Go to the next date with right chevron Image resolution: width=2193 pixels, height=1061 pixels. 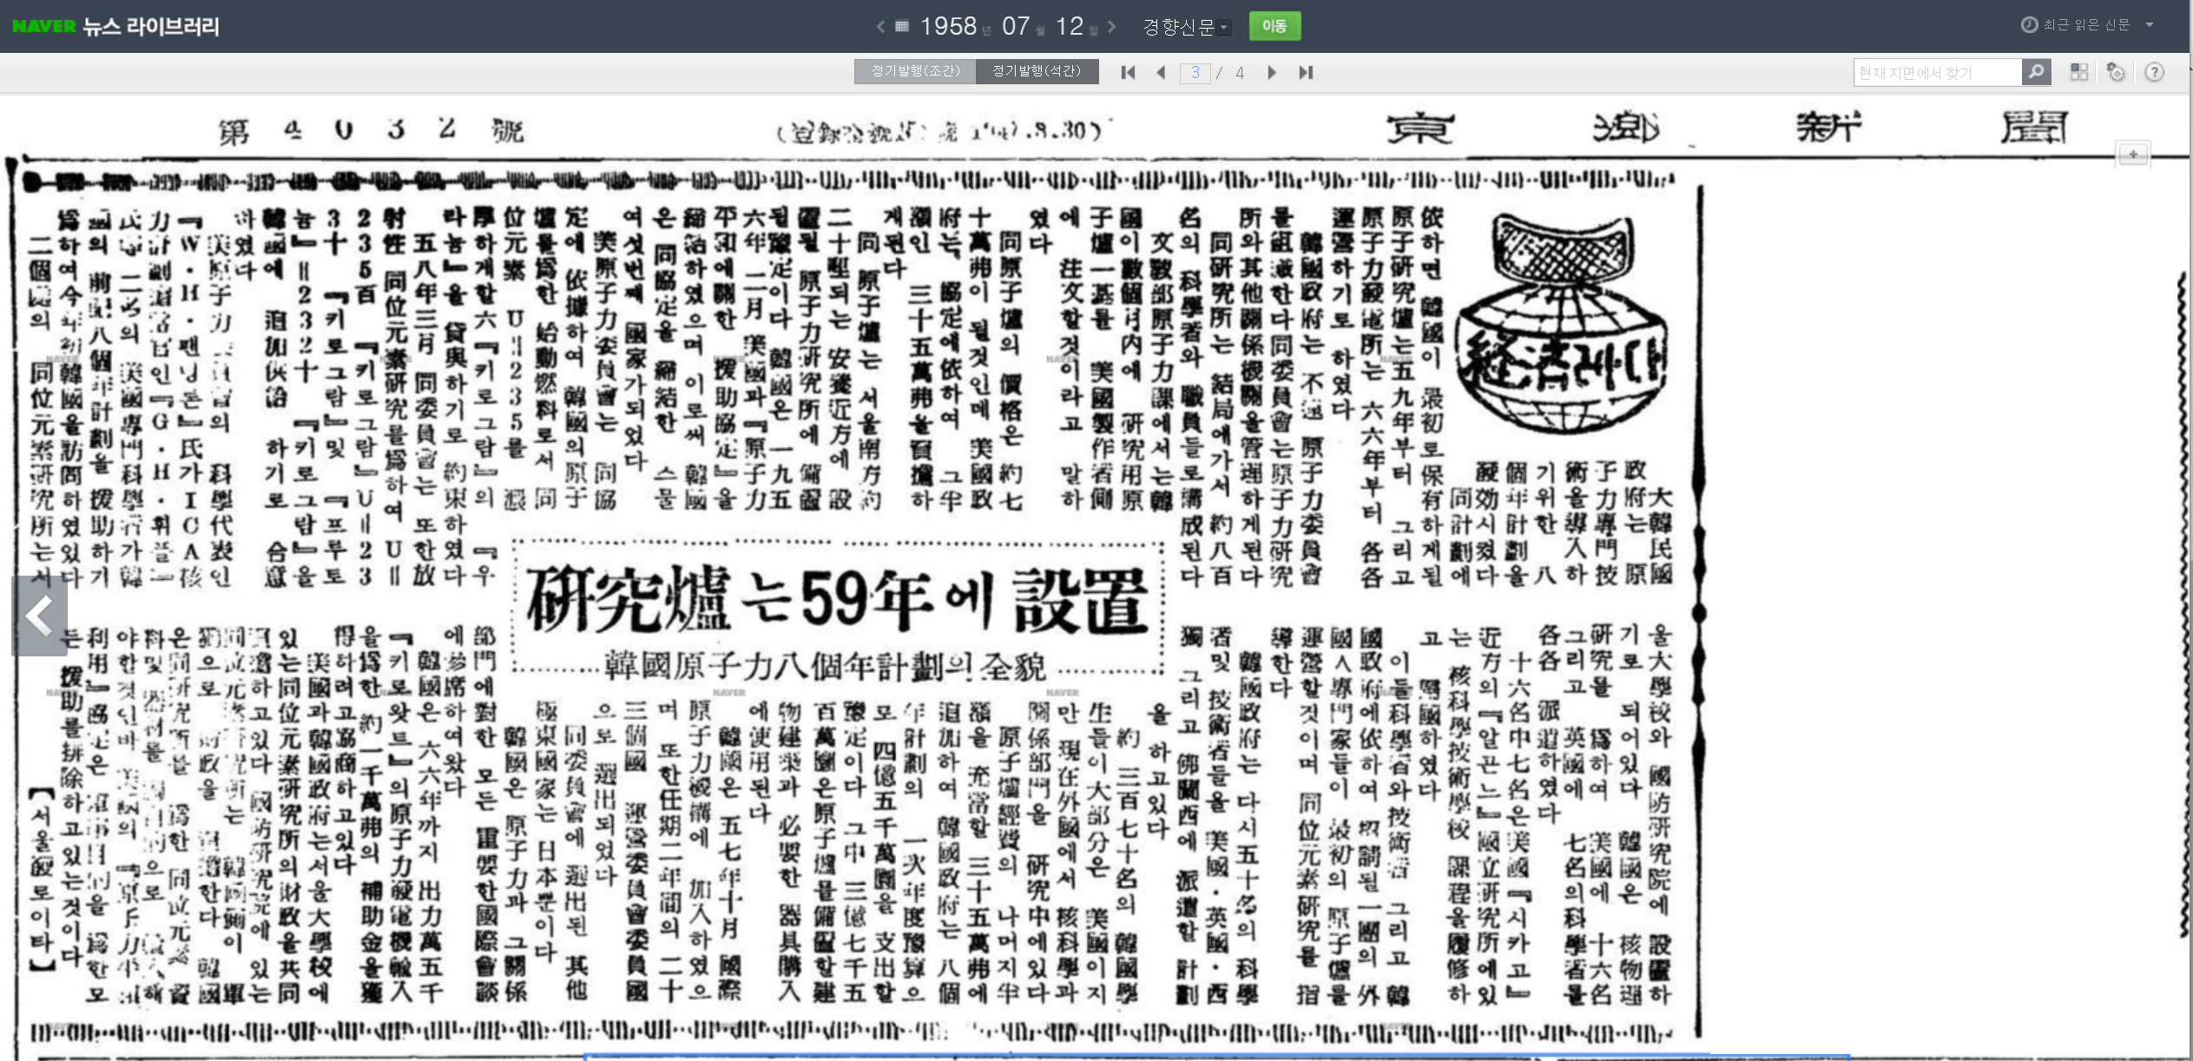coord(1112,26)
